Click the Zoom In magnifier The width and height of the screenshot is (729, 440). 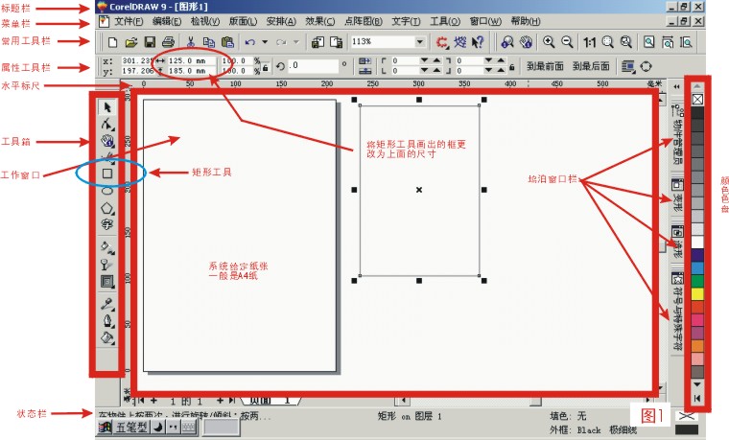[549, 42]
